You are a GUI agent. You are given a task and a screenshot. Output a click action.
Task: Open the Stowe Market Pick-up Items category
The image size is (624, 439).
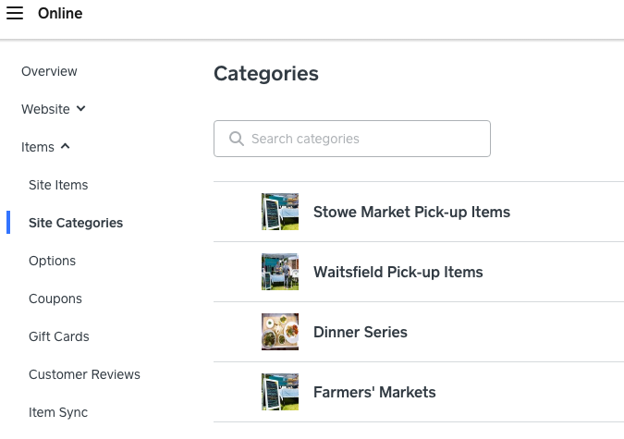[x=411, y=212]
